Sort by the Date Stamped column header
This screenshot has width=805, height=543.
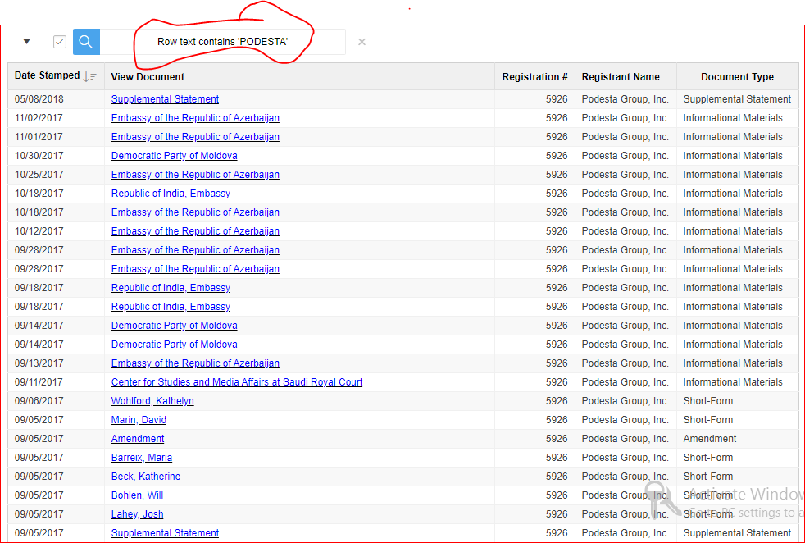coord(48,75)
